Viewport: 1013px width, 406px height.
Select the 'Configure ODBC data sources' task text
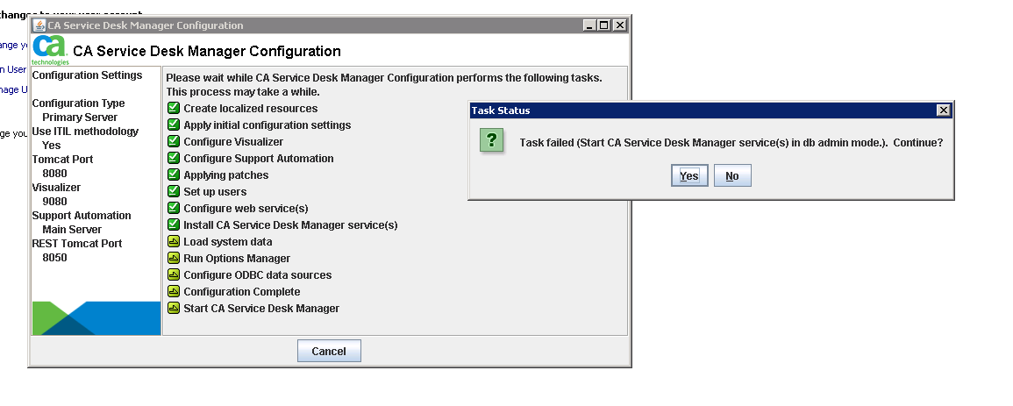(x=258, y=275)
